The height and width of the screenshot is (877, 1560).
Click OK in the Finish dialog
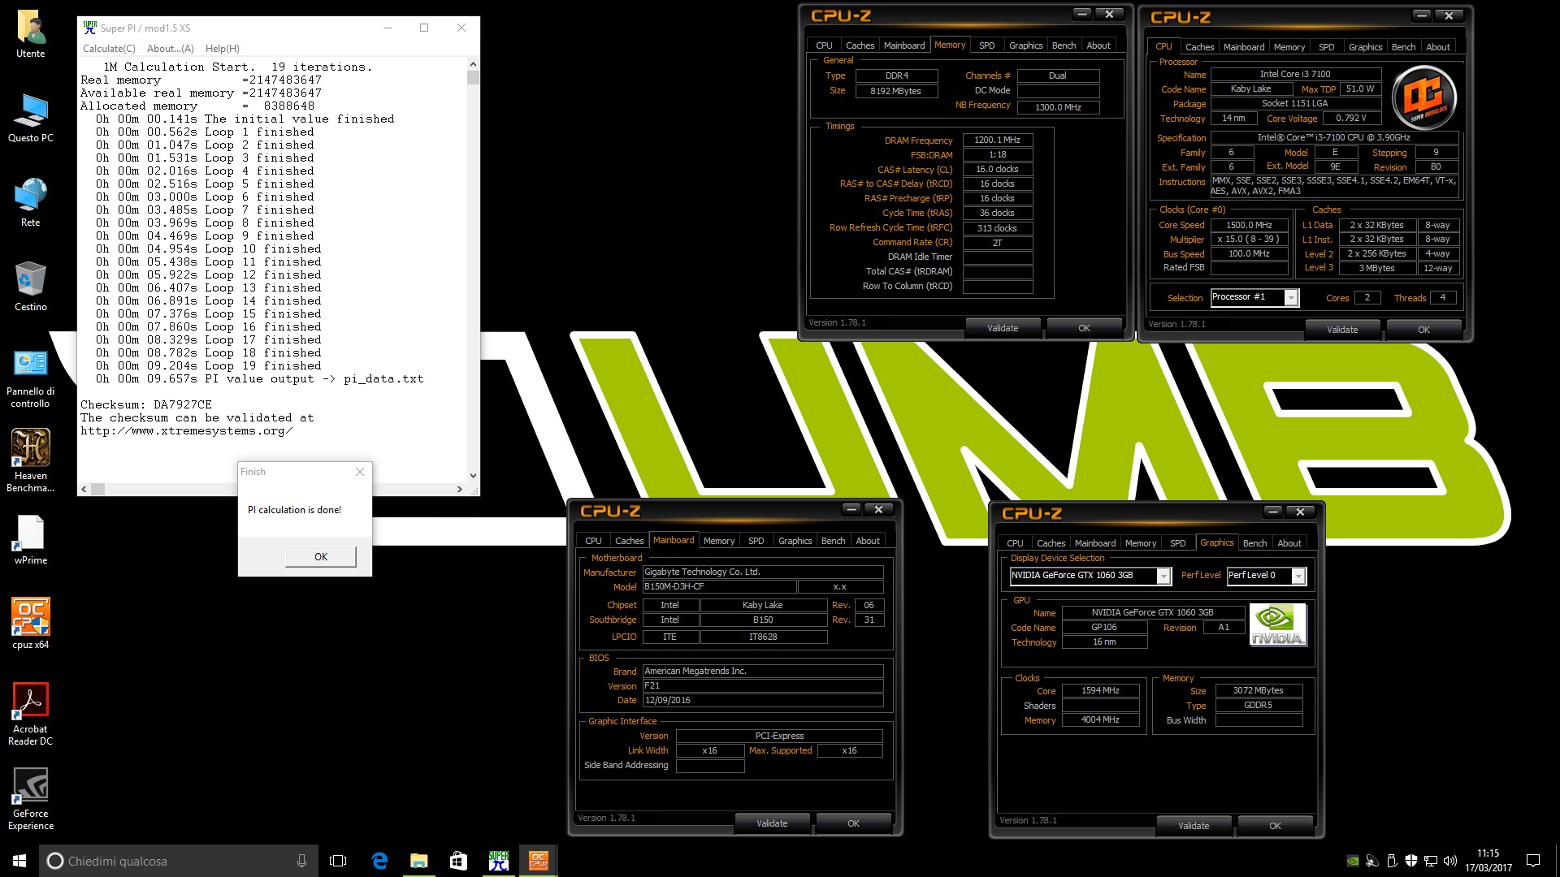point(321,556)
